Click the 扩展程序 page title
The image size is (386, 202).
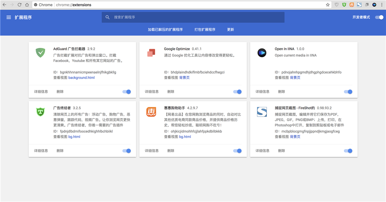[x=23, y=17]
